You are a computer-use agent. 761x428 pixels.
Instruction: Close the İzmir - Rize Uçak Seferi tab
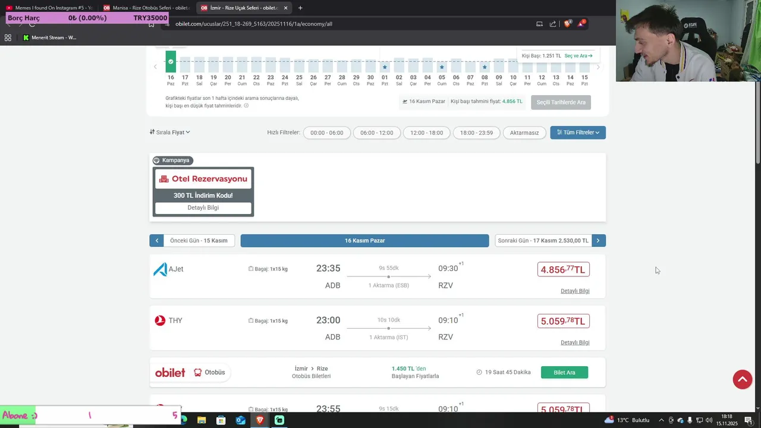pyautogui.click(x=286, y=8)
